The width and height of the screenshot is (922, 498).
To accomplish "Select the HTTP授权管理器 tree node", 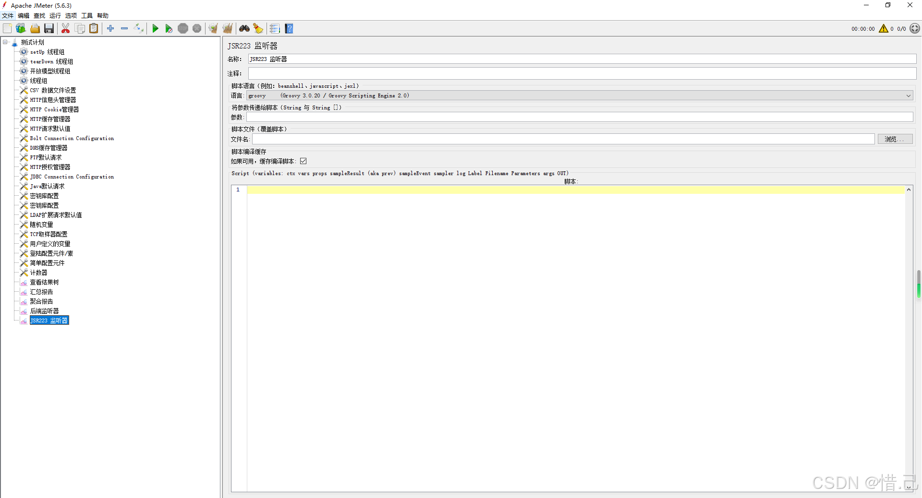I will [x=50, y=167].
